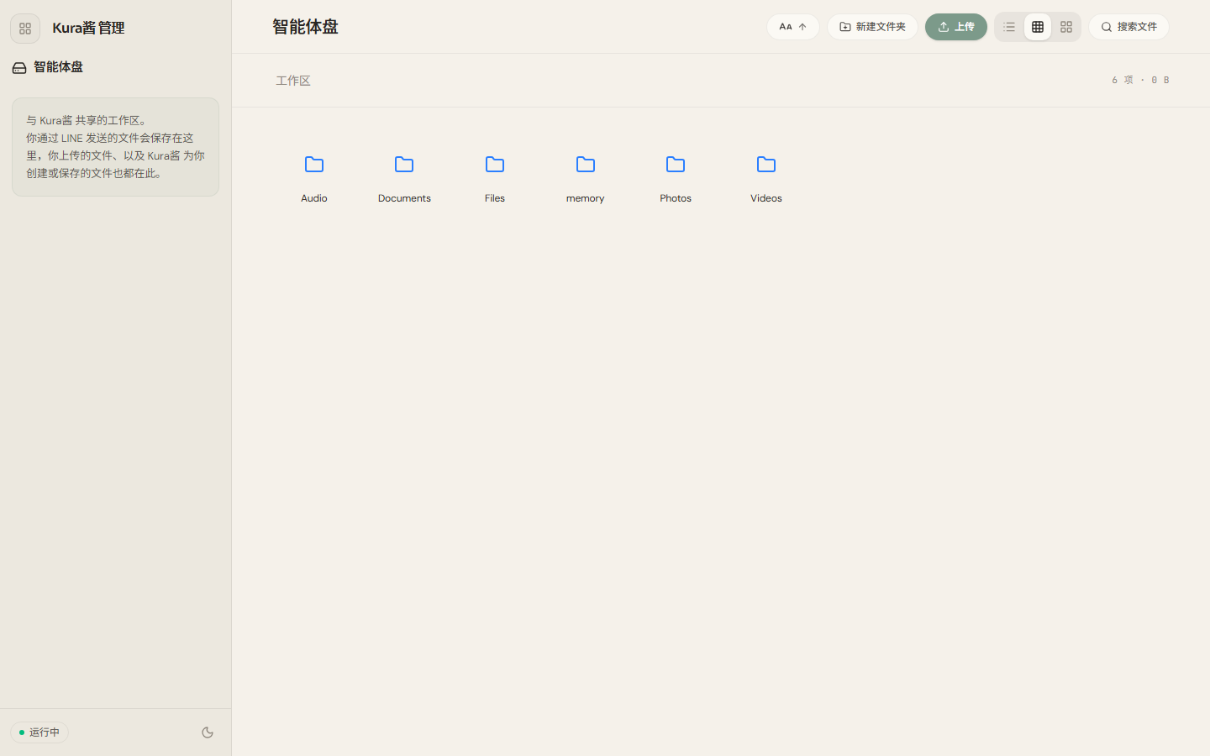Click the 智能体盘 page heading
1210x756 pixels.
click(x=305, y=27)
